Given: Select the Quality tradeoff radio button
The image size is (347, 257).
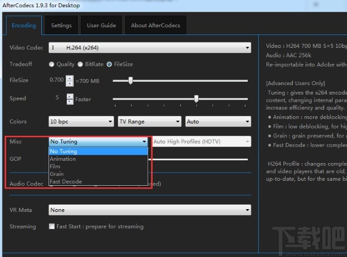Looking at the screenshot, I should (52, 65).
